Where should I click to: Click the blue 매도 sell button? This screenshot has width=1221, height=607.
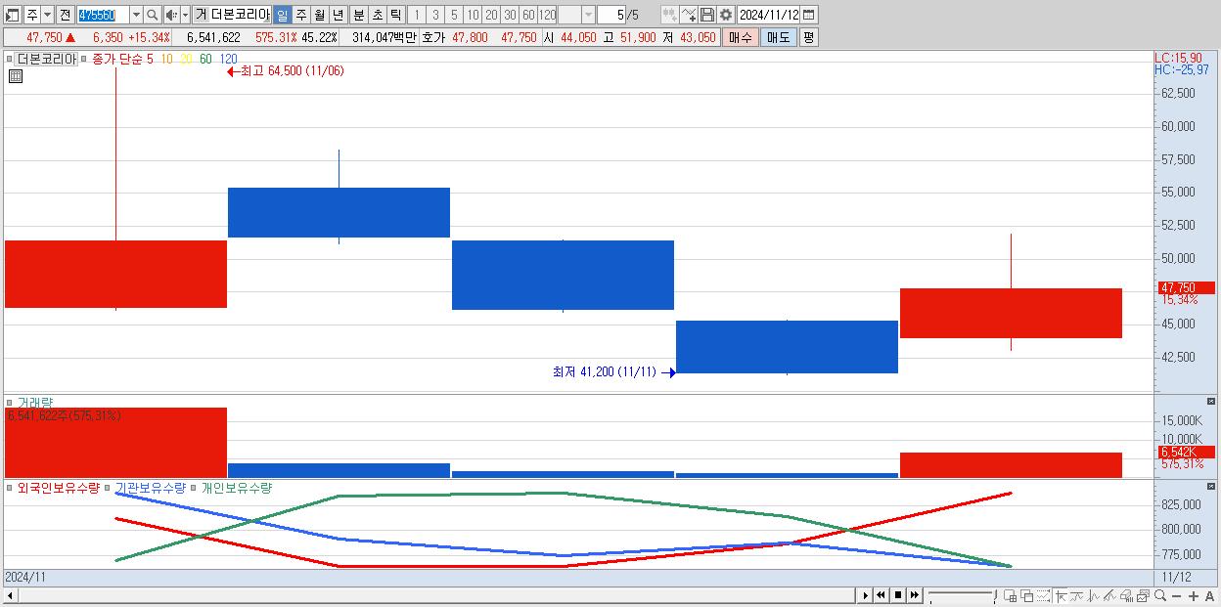[778, 37]
